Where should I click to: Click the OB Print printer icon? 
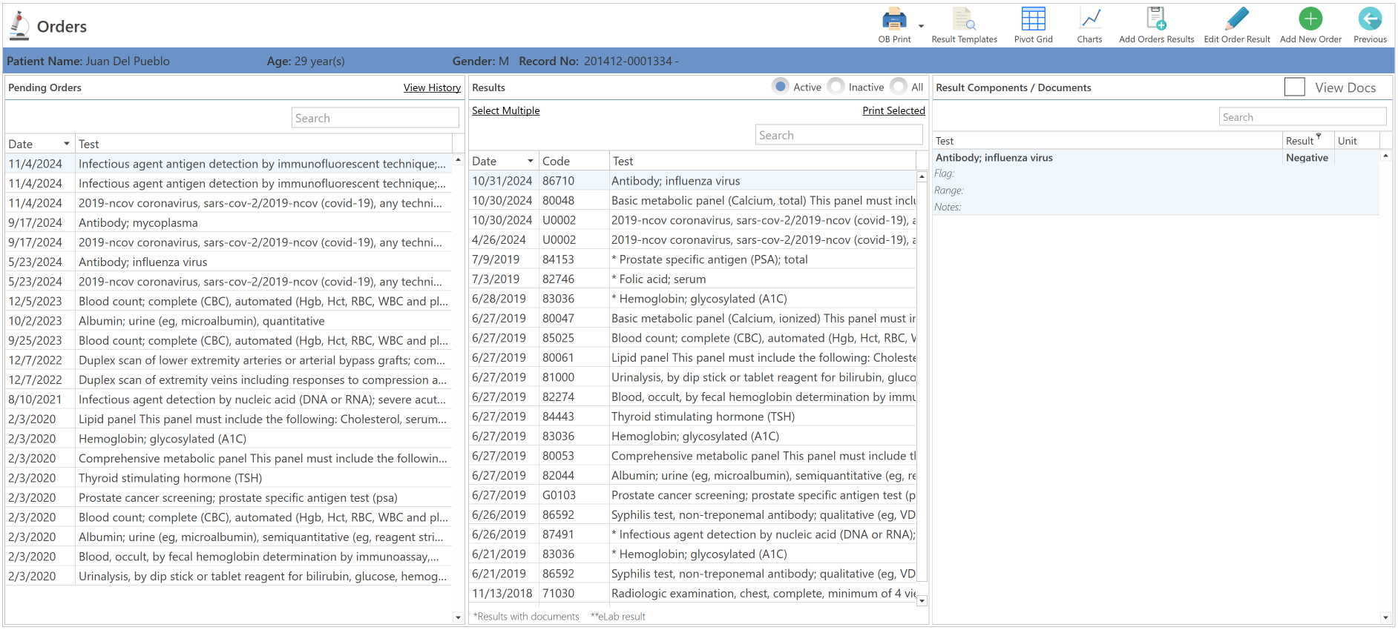coord(894,19)
